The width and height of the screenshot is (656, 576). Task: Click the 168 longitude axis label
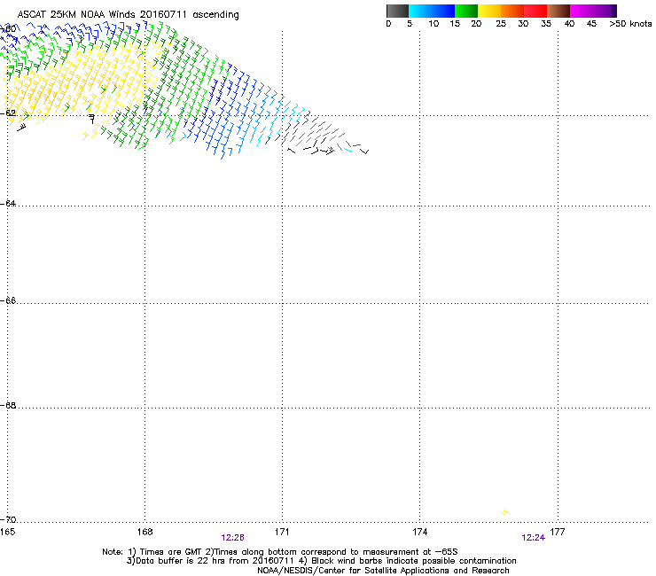click(144, 532)
